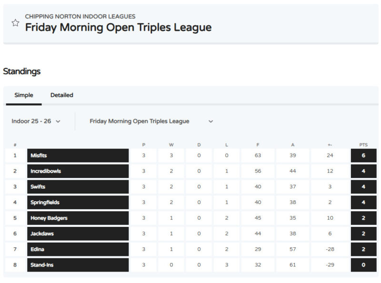Select the Simple standings tab
Viewport: 381px width, 283px height.
click(x=24, y=95)
